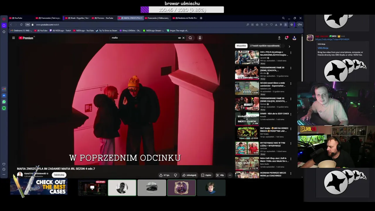Open Spotify in the Opera sidebar
The height and width of the screenshot is (211, 375).
[x=4, y=108]
